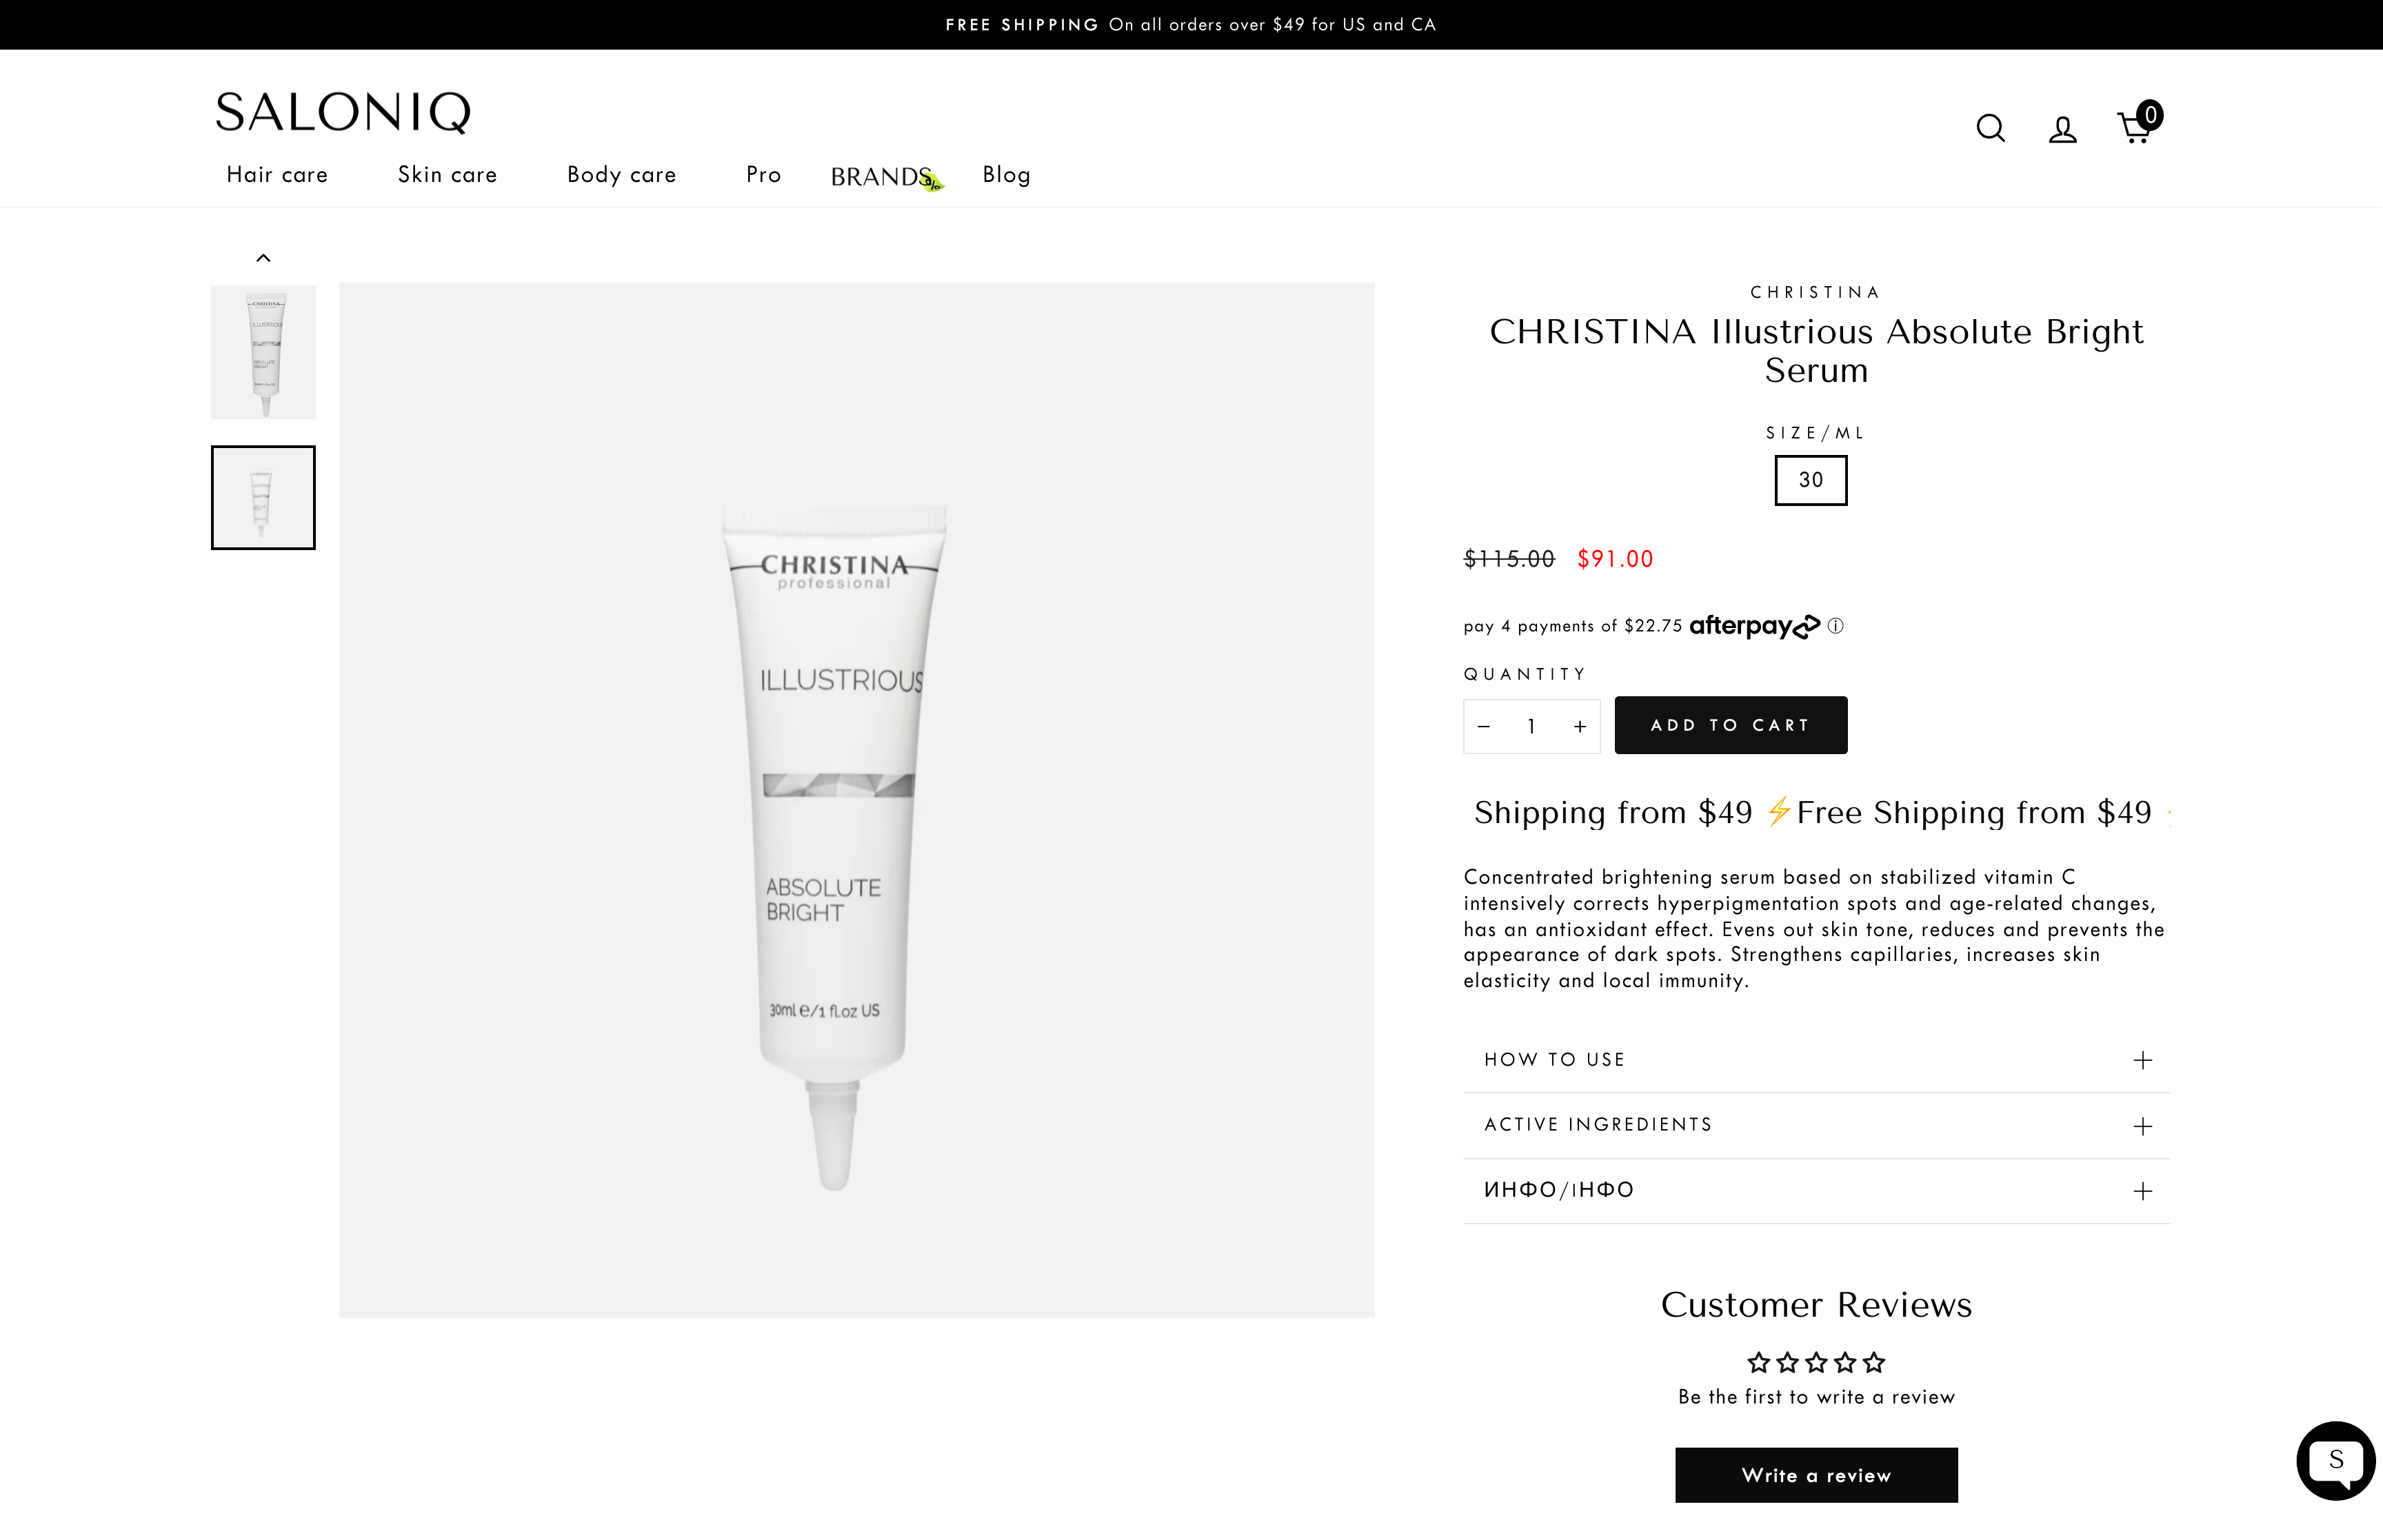Increase quantity with plus button

1580,727
